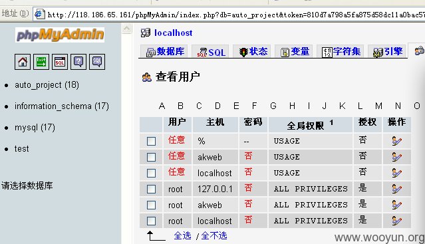This screenshot has height=244, width=425.
Task: Filter users by initial letter F
Action: coord(254,106)
